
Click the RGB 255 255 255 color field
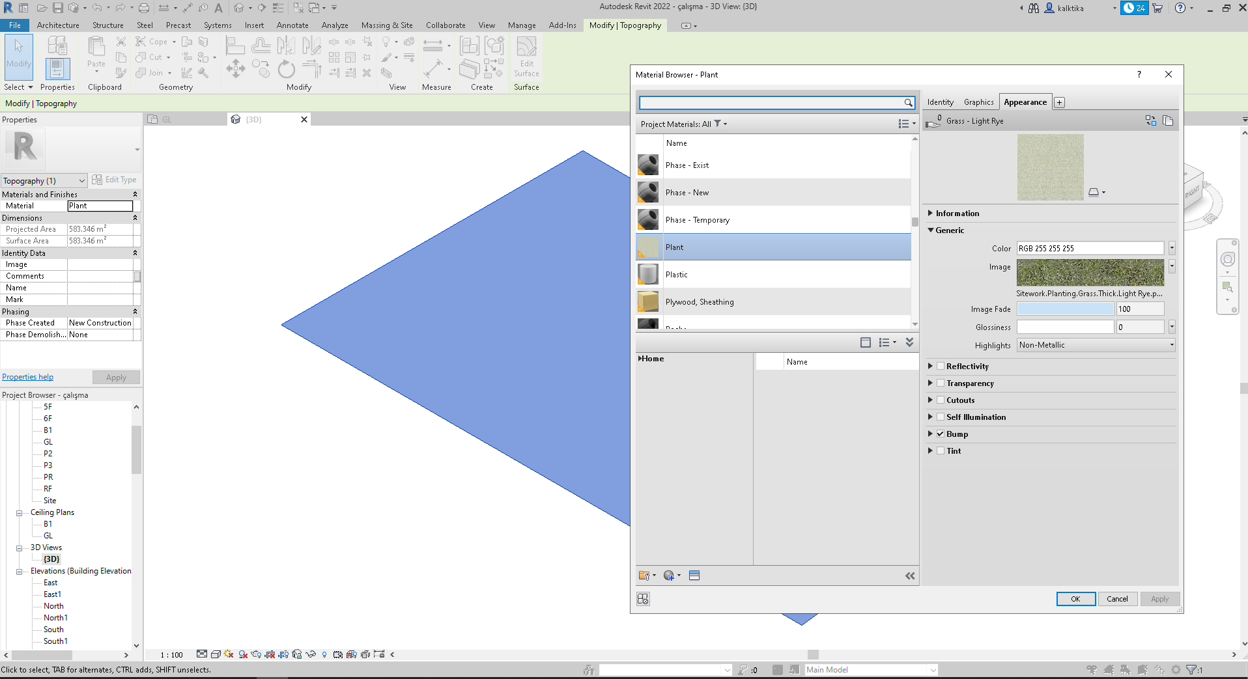(1090, 248)
